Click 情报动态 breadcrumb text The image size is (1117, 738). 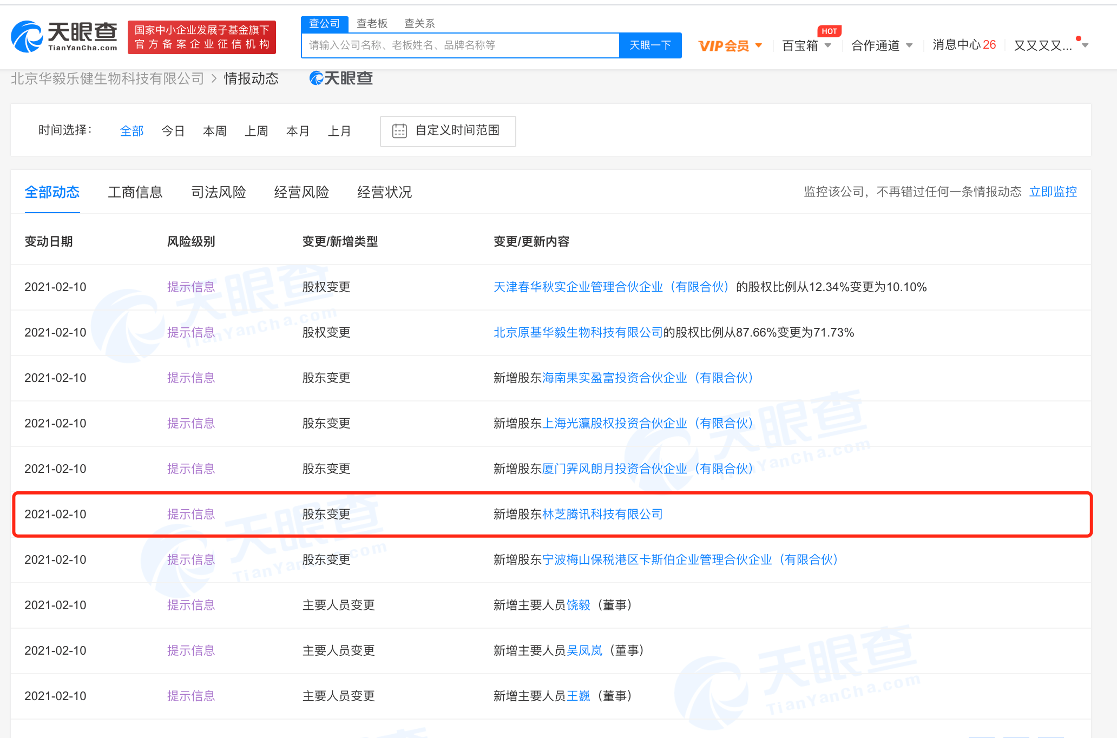(x=252, y=79)
